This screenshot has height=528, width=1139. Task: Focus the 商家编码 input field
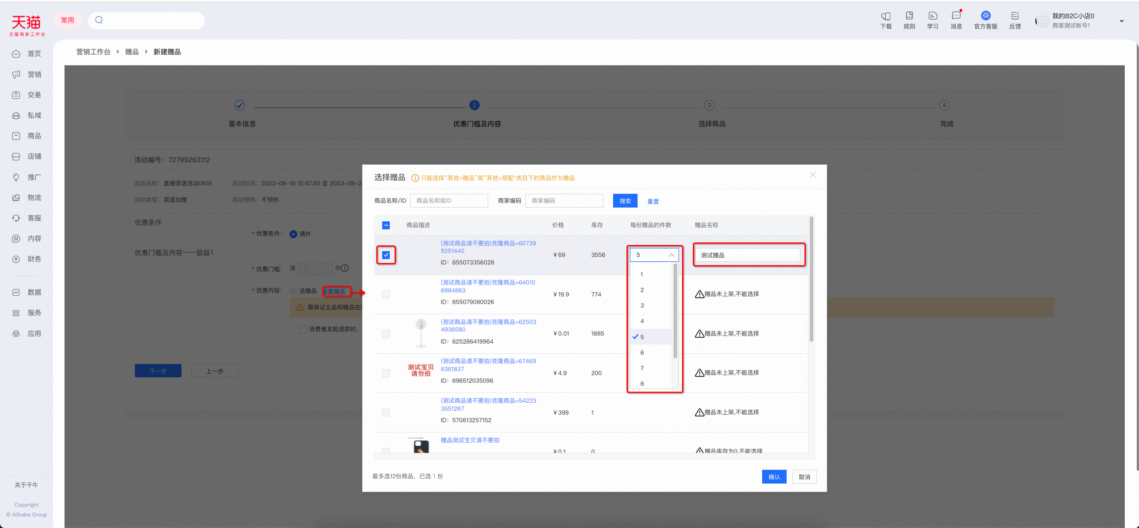coord(564,201)
